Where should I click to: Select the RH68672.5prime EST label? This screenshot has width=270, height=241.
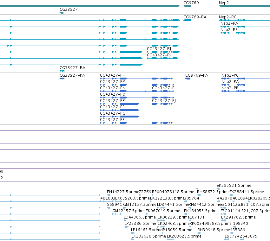pos(213,192)
